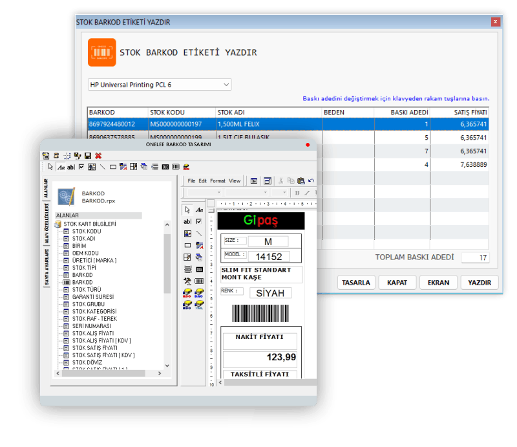
Task: Select the barcode control in side toolbox
Action: coord(199,281)
